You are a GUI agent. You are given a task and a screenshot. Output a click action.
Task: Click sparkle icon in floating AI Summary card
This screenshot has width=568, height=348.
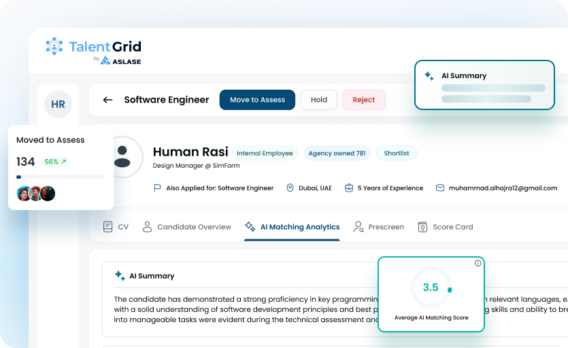pyautogui.click(x=429, y=75)
